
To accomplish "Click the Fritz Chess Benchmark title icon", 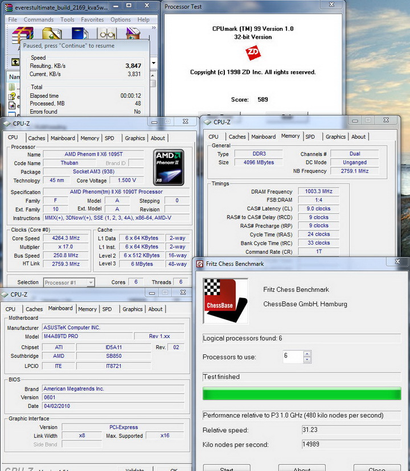I will click(x=200, y=264).
